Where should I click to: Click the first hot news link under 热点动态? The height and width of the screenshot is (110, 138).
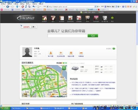pyautogui.click(x=93, y=84)
